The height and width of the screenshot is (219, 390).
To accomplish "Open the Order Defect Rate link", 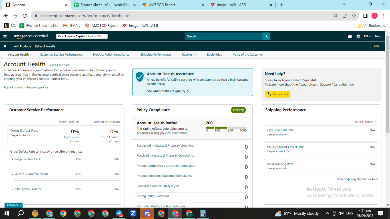I will 24,131.
